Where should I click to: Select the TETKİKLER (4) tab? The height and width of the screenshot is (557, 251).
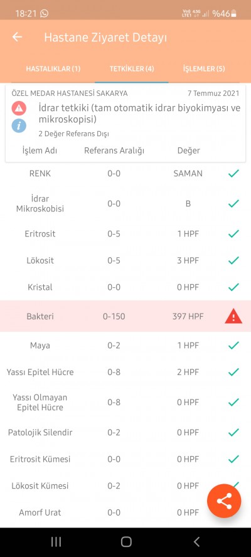coord(132,68)
